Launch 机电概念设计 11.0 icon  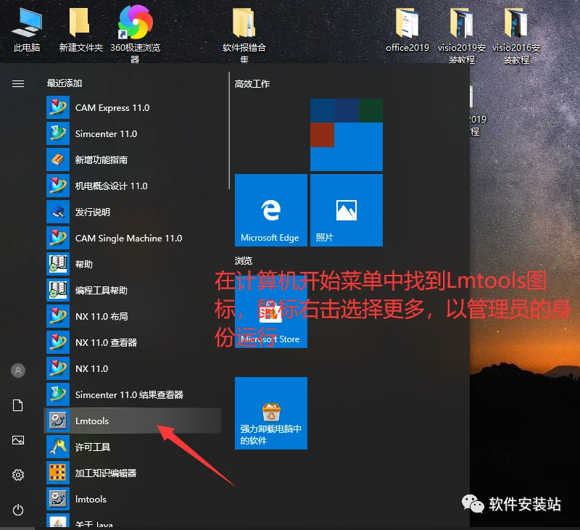pyautogui.click(x=58, y=186)
